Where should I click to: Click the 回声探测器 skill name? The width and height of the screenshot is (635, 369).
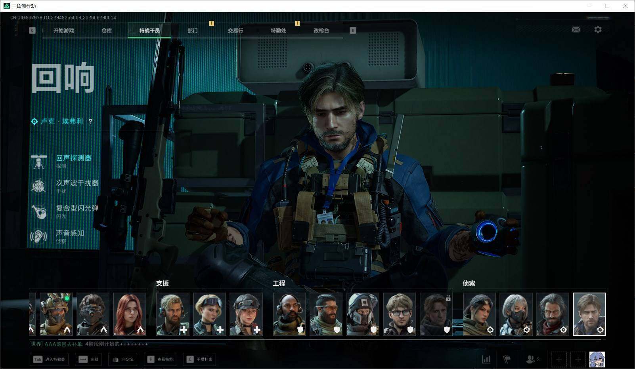click(x=74, y=158)
